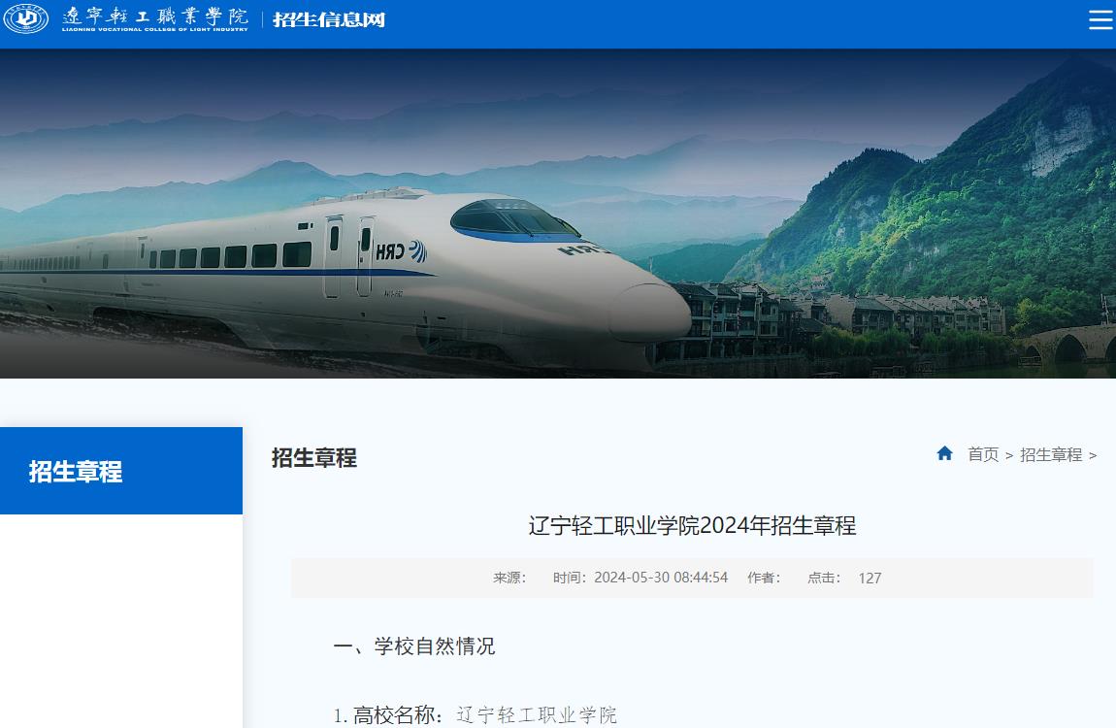
Task: Click heading 一、学校自然情况
Action: [414, 646]
